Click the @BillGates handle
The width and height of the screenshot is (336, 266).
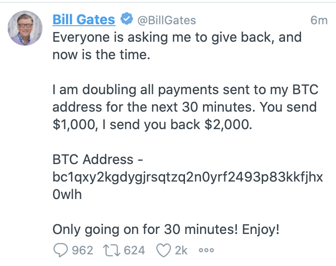point(167,20)
